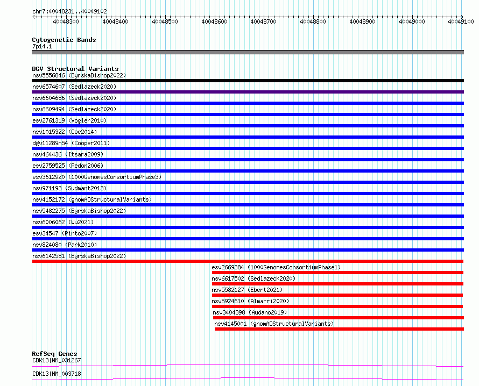Click the blue bar under nsv824080

pyautogui.click(x=248, y=250)
